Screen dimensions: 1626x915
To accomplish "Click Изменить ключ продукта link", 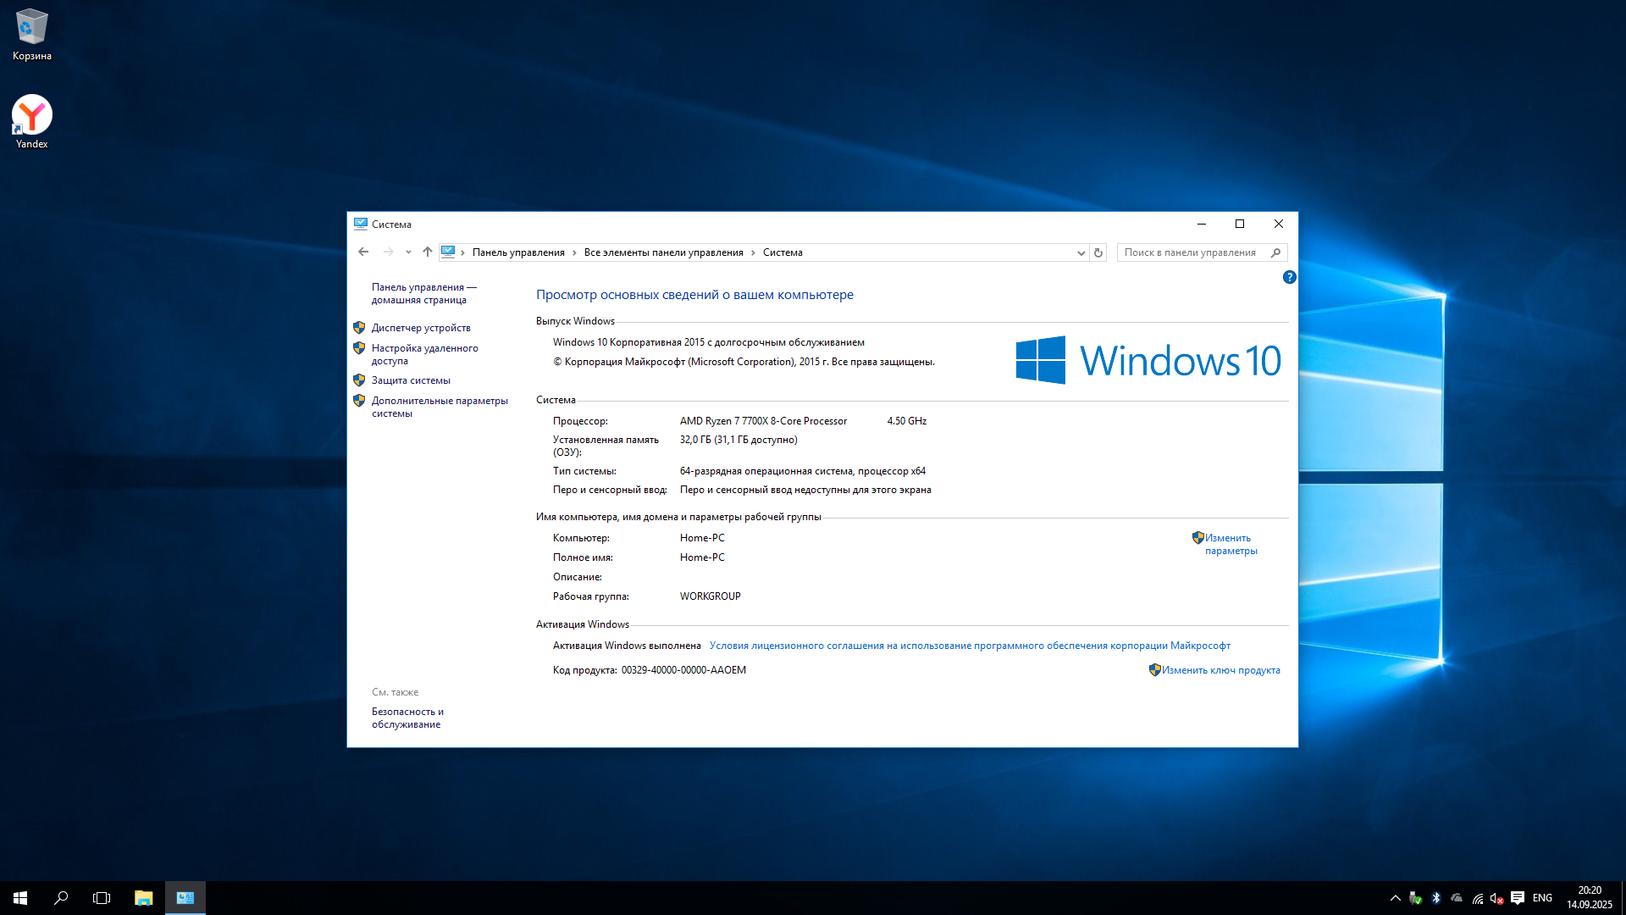I will tap(1220, 670).
